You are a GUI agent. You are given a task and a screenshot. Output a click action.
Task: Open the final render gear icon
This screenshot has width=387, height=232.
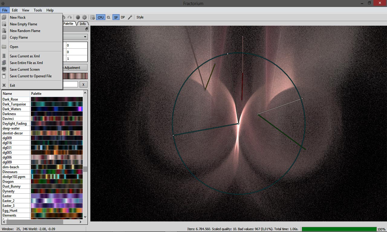[x=84, y=18]
